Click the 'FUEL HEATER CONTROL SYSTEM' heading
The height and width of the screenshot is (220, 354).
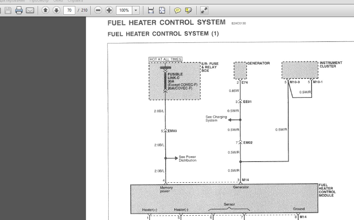(x=167, y=22)
